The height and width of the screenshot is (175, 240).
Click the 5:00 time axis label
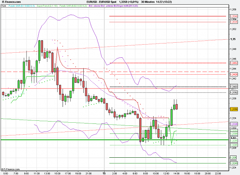(6, 173)
